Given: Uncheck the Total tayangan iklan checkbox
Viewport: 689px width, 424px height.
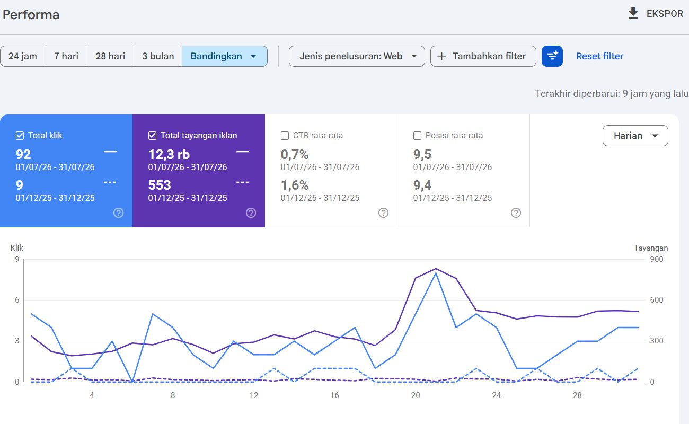Looking at the screenshot, I should (x=153, y=136).
